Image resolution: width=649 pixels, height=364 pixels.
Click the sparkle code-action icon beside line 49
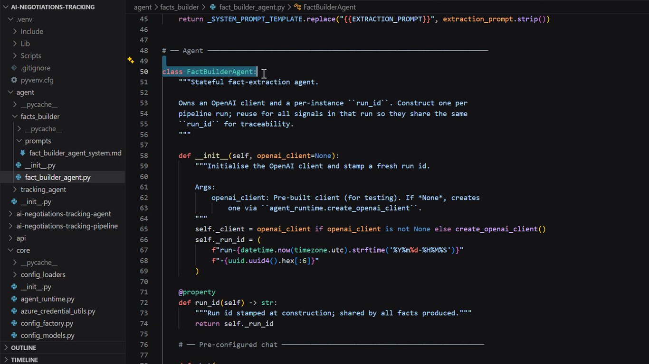pyautogui.click(x=130, y=60)
